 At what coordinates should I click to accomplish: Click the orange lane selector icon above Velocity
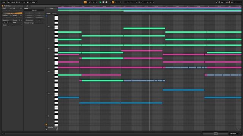point(46,125)
